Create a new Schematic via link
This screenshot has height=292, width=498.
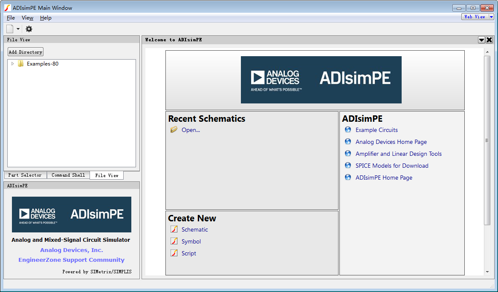pos(195,229)
